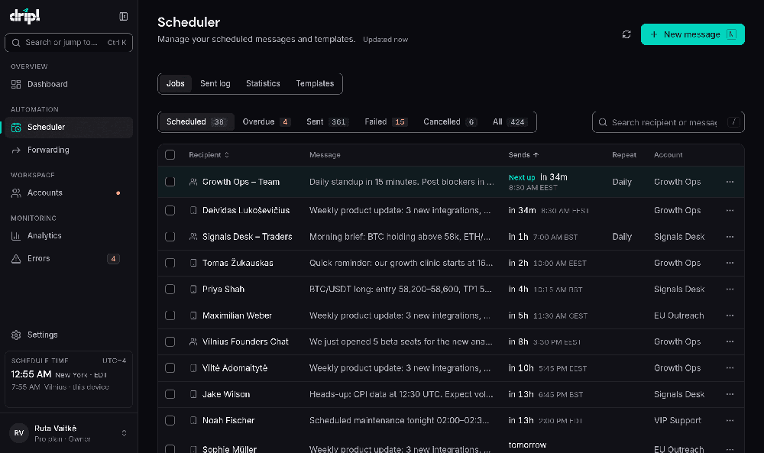Open Dashboard from the sidebar
The width and height of the screenshot is (764, 453).
[x=69, y=84]
